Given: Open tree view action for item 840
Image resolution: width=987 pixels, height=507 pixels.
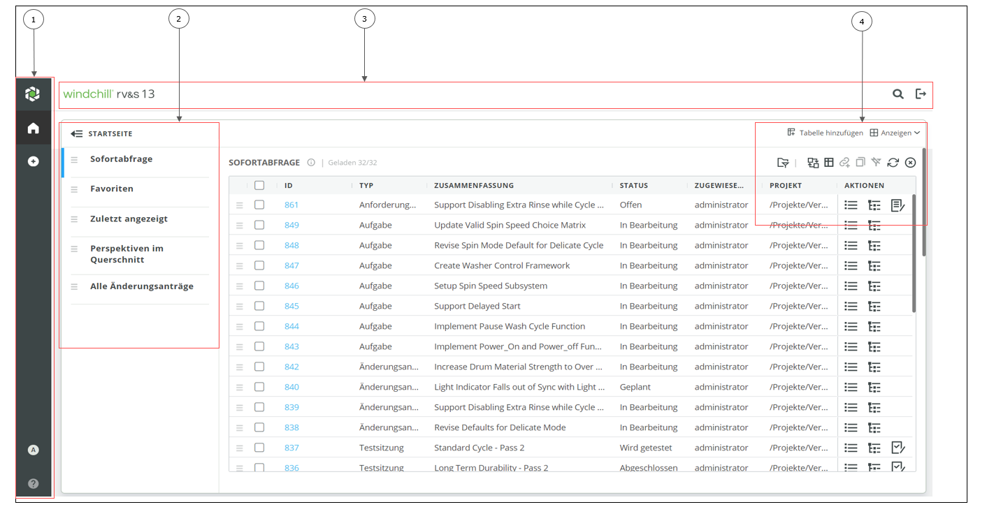Looking at the screenshot, I should (874, 387).
